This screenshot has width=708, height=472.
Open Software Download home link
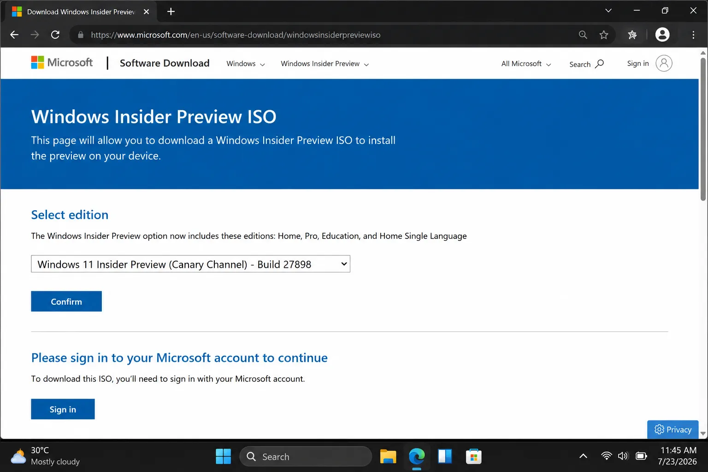(165, 63)
